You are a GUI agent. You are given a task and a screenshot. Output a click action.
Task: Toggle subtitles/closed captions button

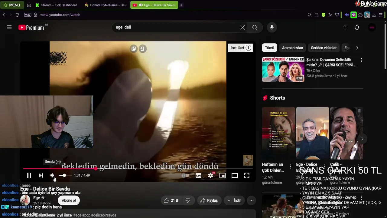click(x=198, y=175)
